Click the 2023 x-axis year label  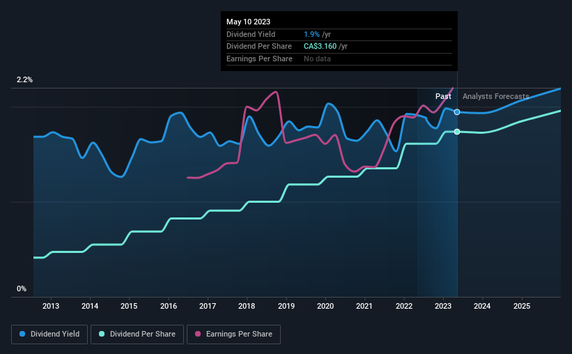(443, 306)
